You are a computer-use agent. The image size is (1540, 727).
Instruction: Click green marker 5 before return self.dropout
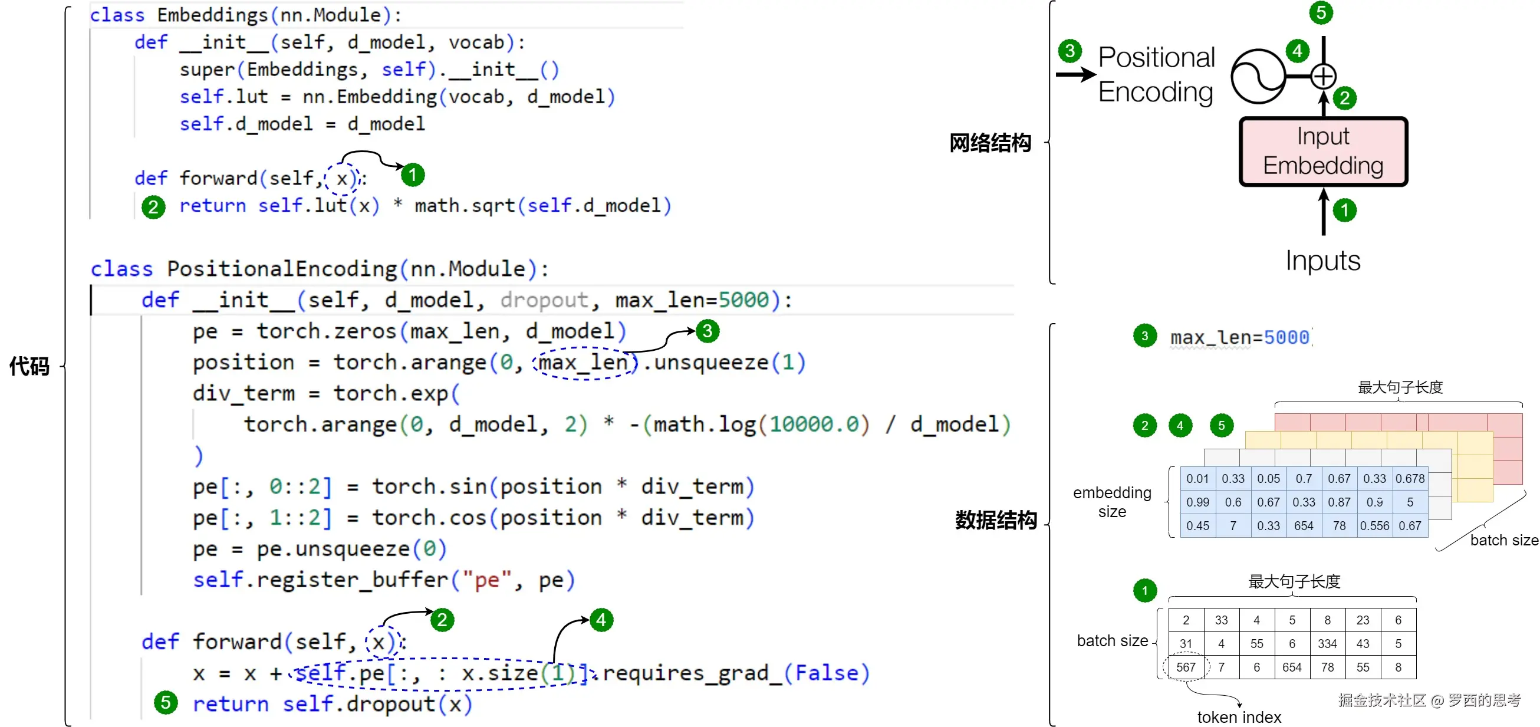(x=166, y=702)
